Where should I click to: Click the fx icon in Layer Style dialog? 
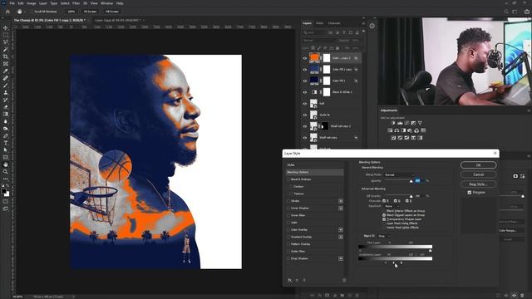coord(290,280)
